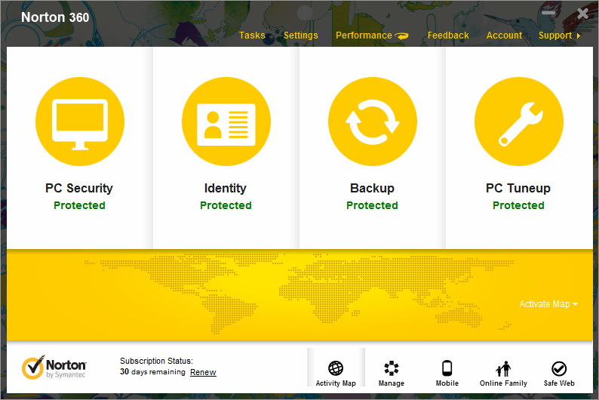599x400 pixels.
Task: Open the Backup circular arrows icon
Action: point(373,122)
